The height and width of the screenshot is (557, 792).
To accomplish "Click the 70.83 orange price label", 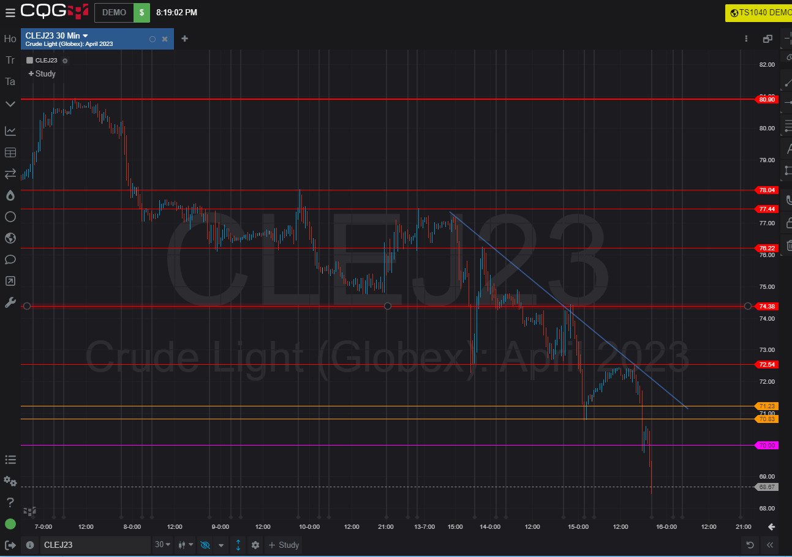I will (767, 419).
